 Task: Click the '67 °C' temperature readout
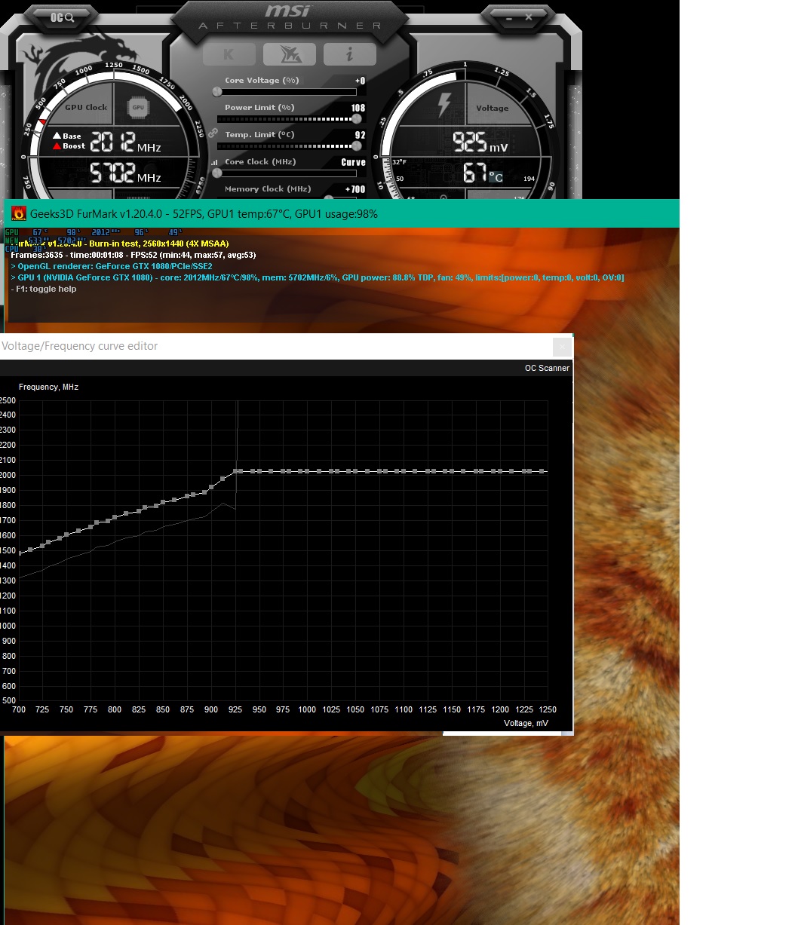click(483, 175)
